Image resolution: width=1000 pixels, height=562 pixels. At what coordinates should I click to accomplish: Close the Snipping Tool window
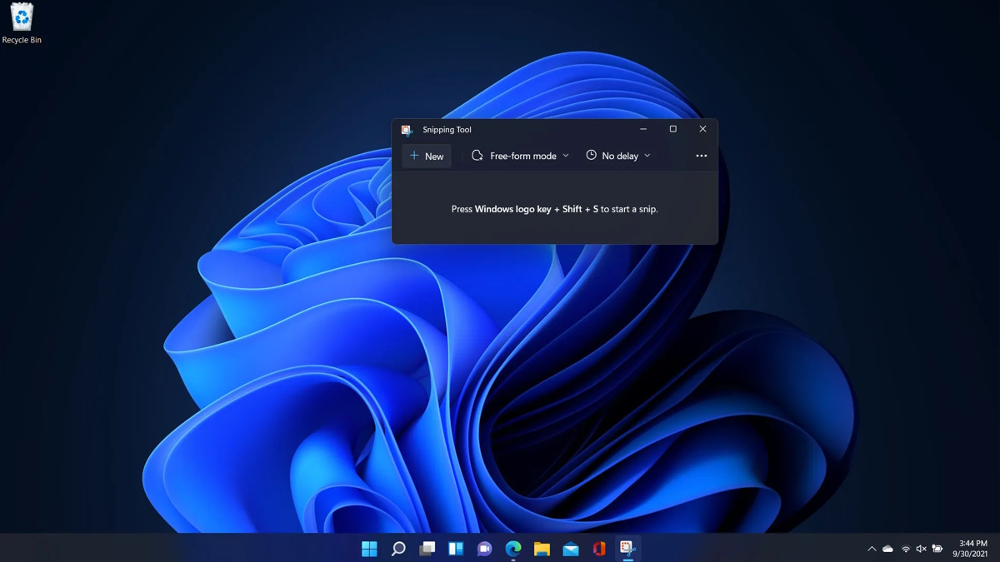(702, 129)
